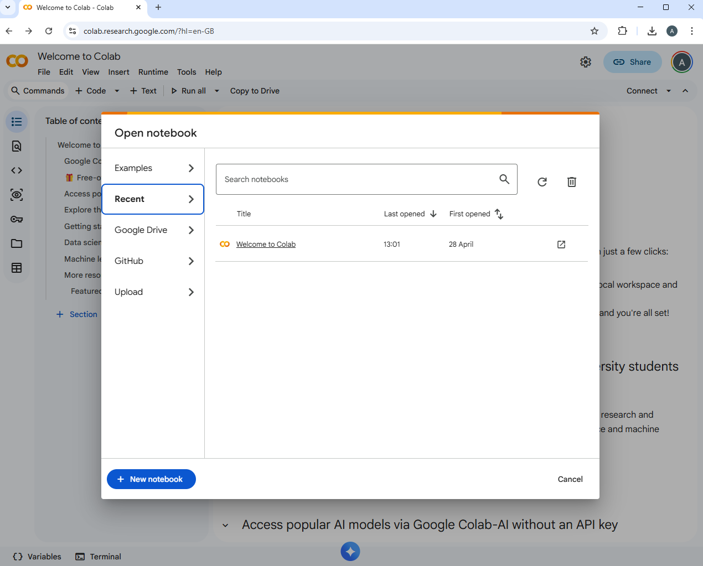
Task: Click the Connect button
Action: [642, 91]
